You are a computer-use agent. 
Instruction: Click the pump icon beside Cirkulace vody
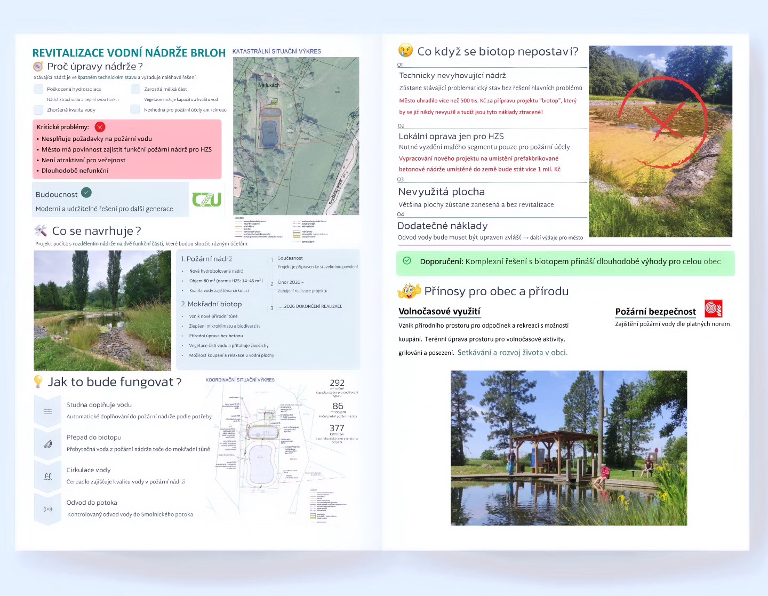tap(48, 476)
